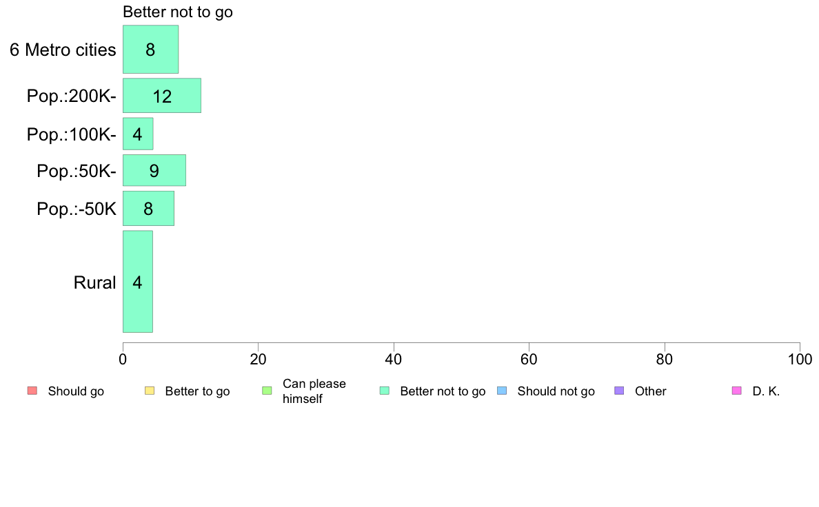Select the 6 Metro cities bar
819x507 pixels.
tap(150, 49)
